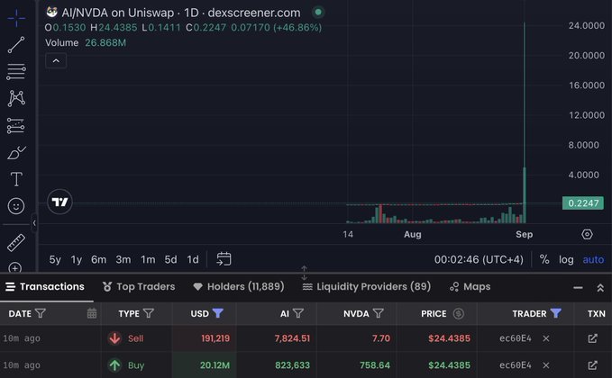The width and height of the screenshot is (612, 378).
Task: Open Buy transaction in explorer
Action: click(x=592, y=365)
